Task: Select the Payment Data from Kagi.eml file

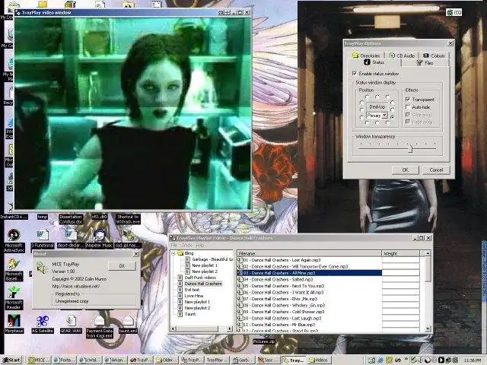Action: pos(100,321)
